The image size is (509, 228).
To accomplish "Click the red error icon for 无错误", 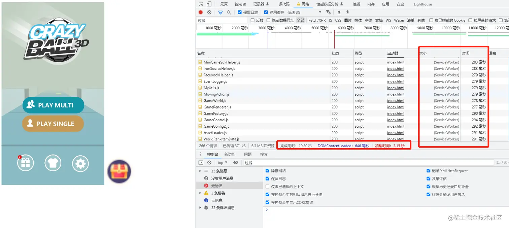I will tap(206, 186).
